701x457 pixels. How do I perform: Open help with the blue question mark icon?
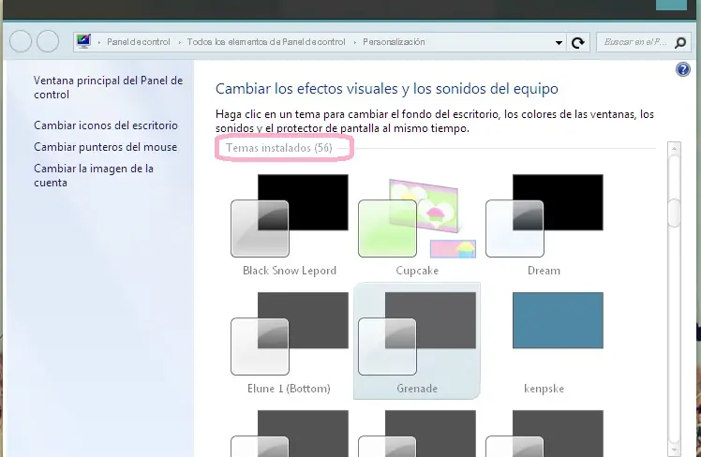pos(682,69)
